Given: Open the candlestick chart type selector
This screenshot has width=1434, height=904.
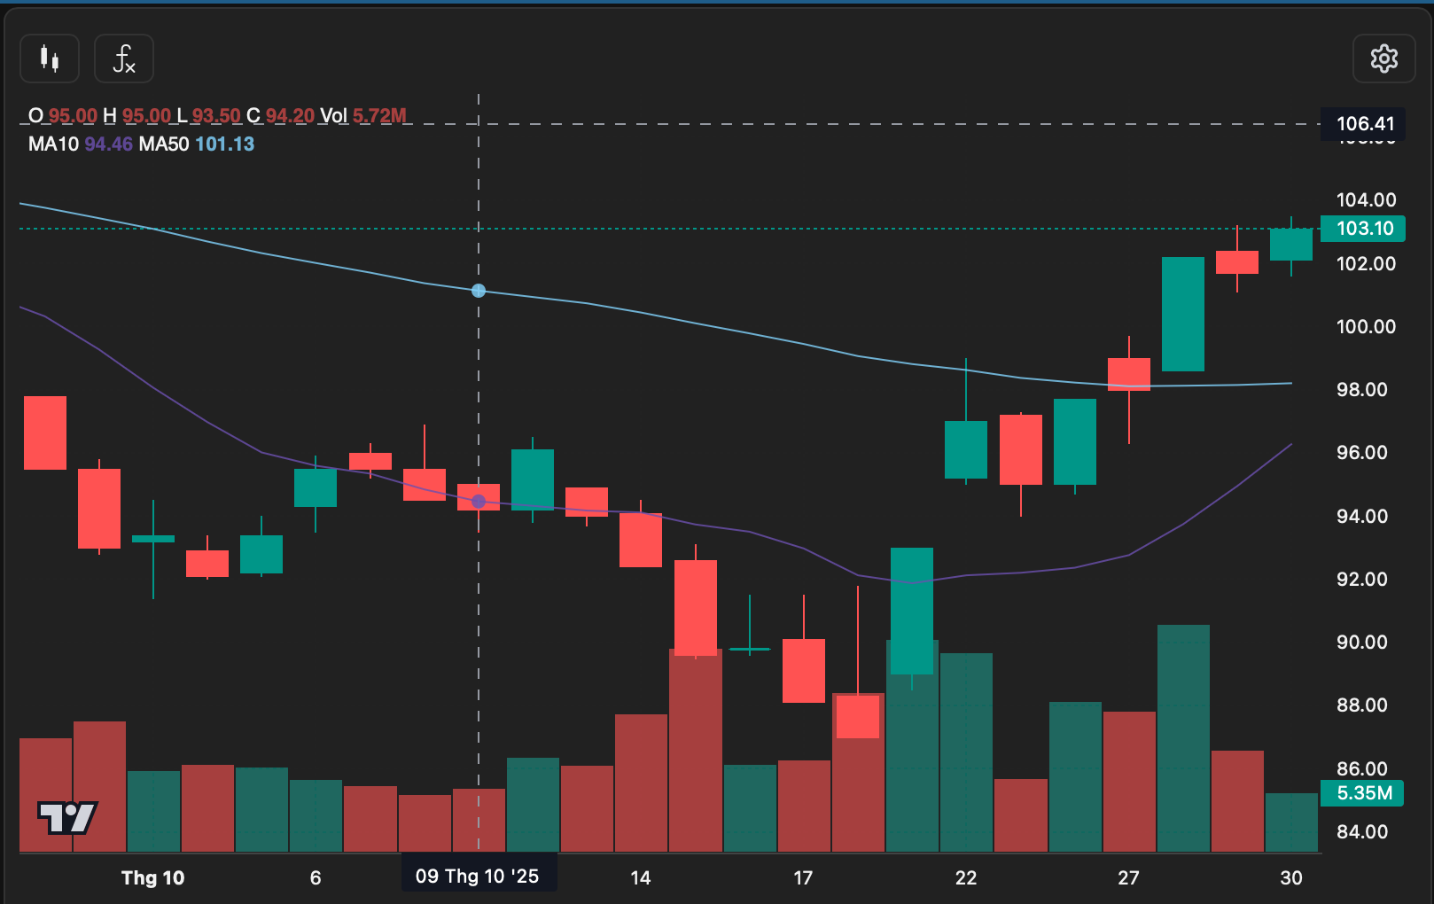Looking at the screenshot, I should [x=50, y=58].
